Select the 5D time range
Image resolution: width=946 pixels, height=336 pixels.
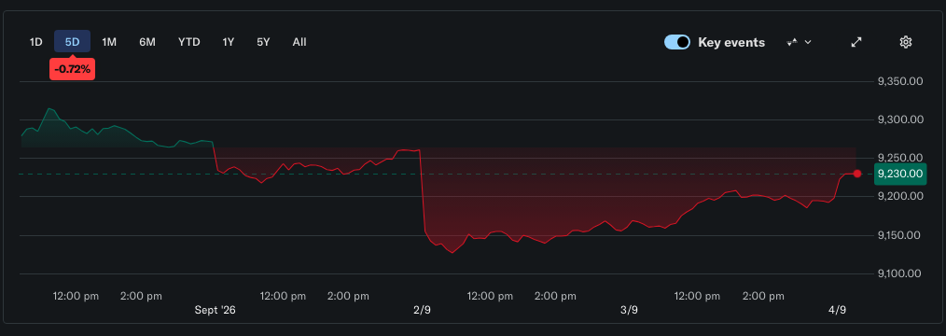click(x=73, y=42)
